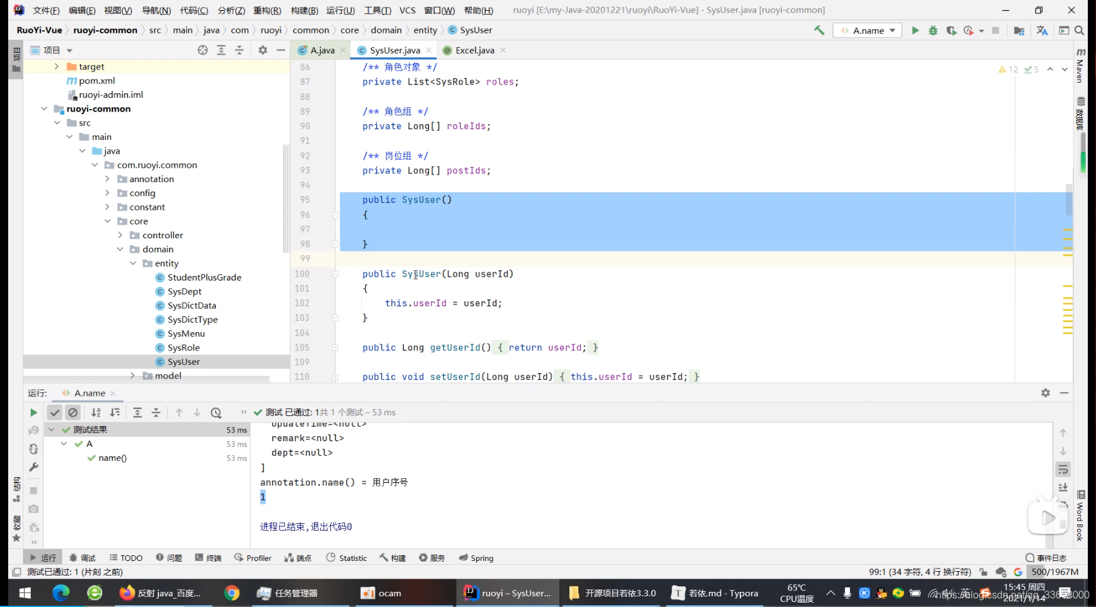Select the name() test result
The height and width of the screenshot is (607, 1096).
coord(112,458)
